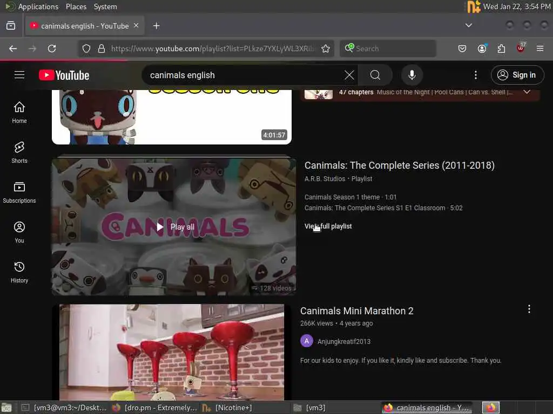The image size is (553, 414).
Task: Go back with Firefox back arrow
Action: [13, 49]
